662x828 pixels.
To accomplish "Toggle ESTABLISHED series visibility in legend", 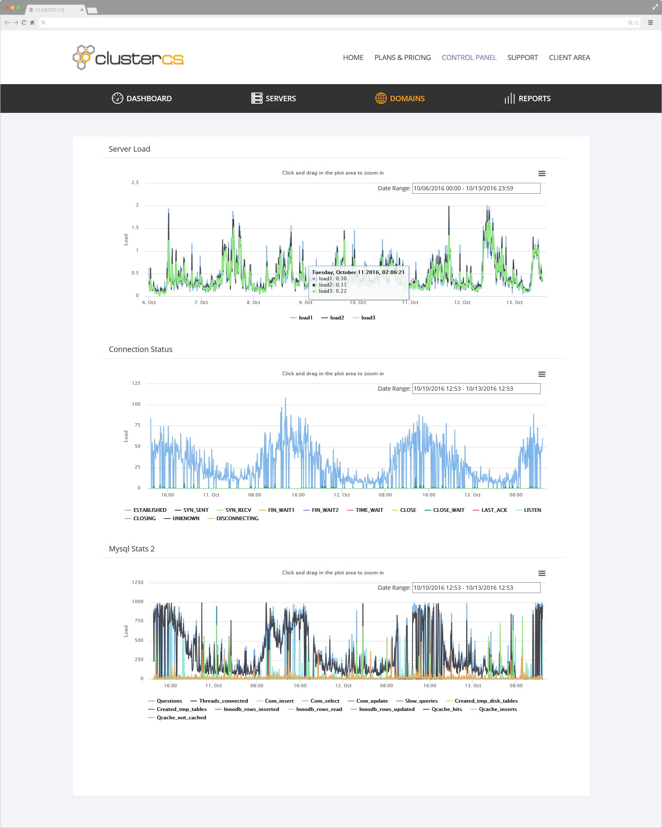I will tap(145, 510).
